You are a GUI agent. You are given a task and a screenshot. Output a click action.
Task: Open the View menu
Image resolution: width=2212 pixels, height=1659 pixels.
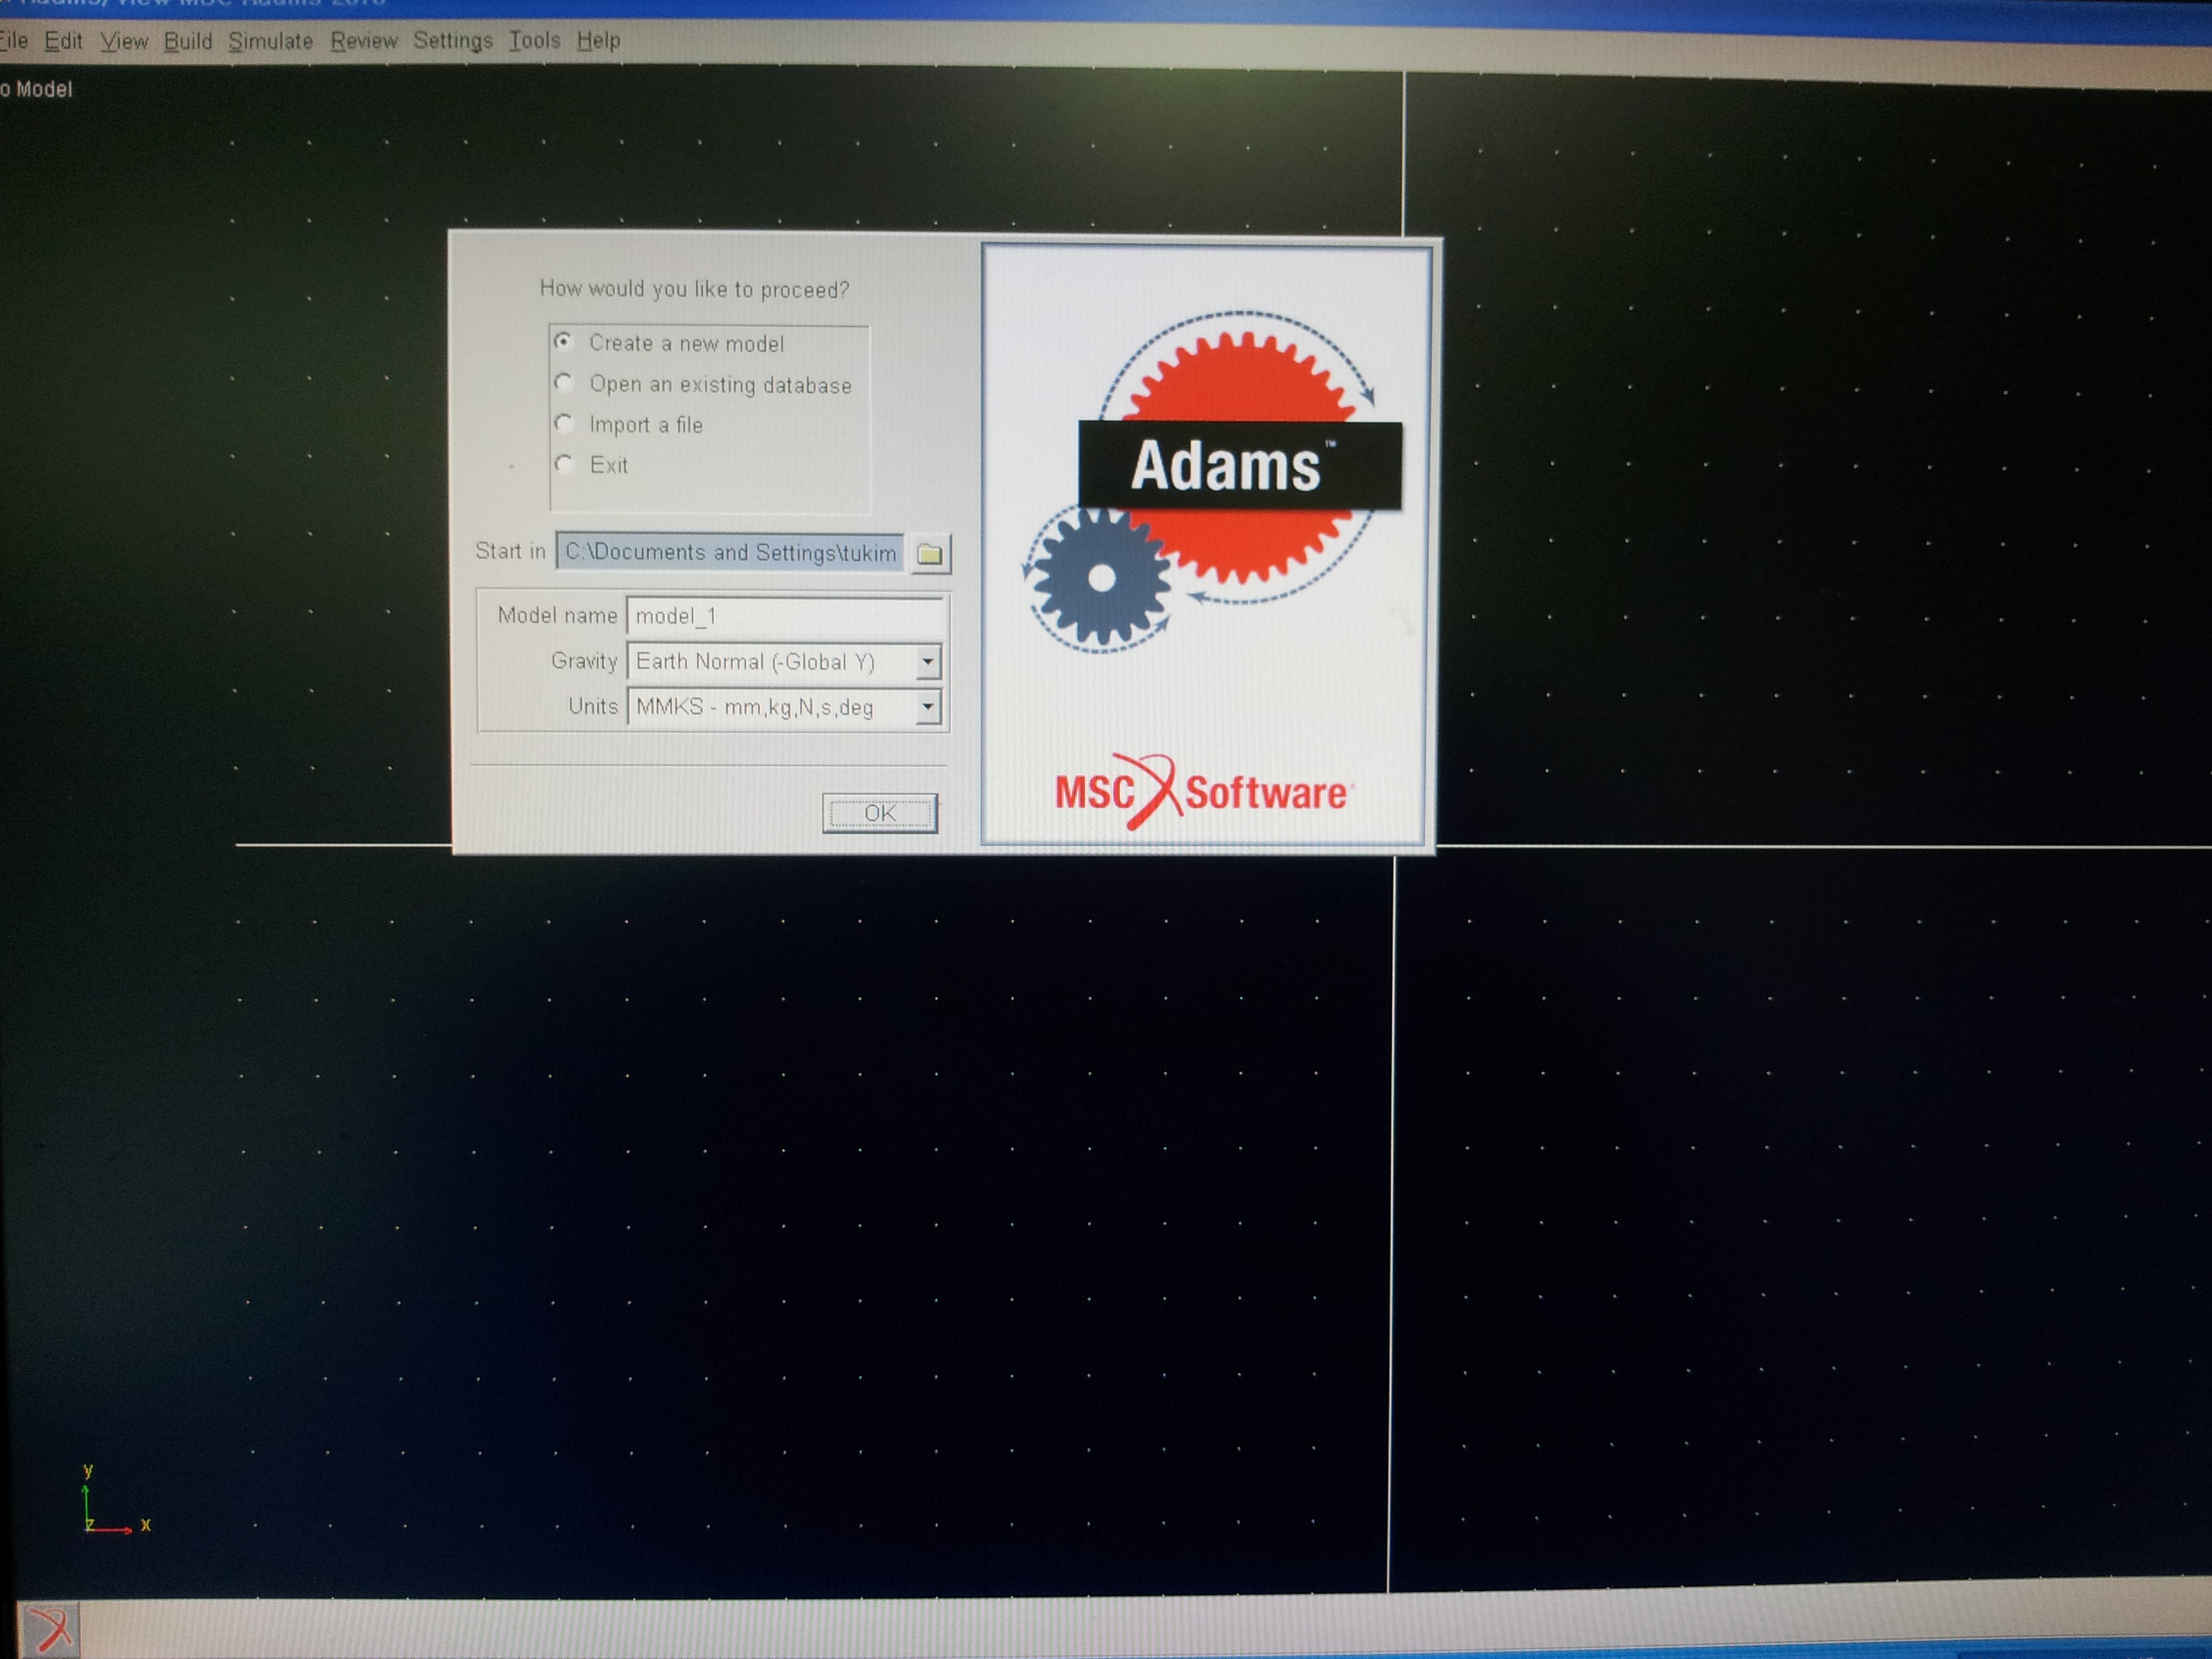pos(124,41)
